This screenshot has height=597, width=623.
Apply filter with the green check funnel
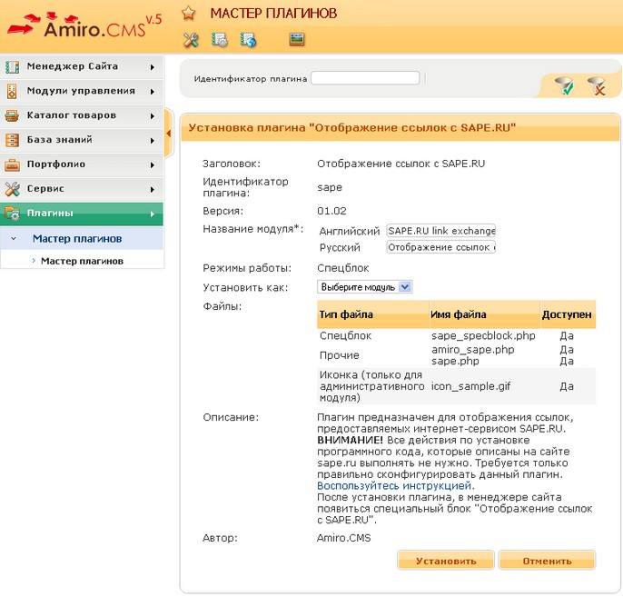565,85
